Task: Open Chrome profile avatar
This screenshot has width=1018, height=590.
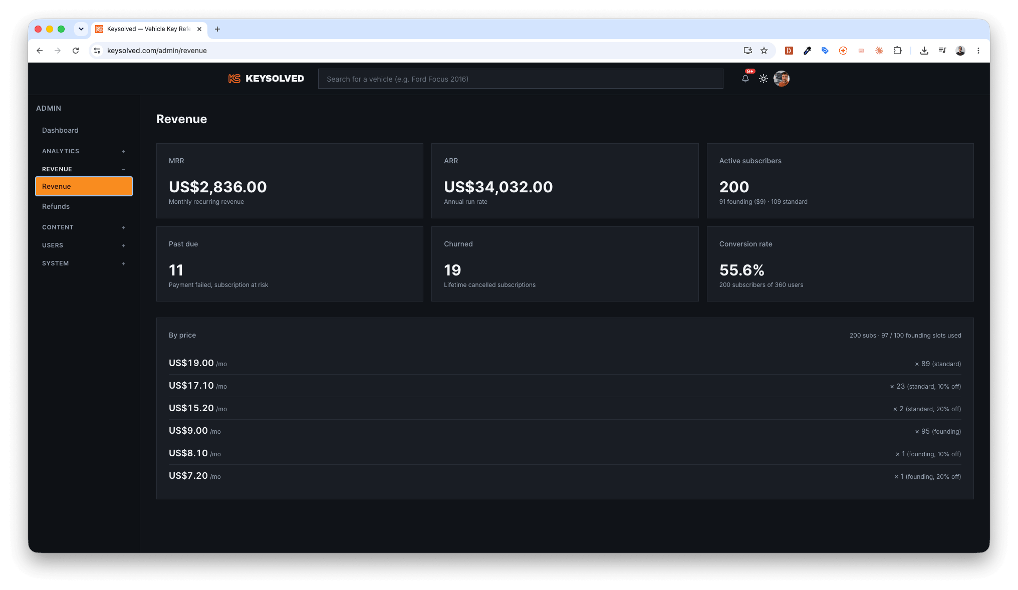Action: click(x=960, y=51)
